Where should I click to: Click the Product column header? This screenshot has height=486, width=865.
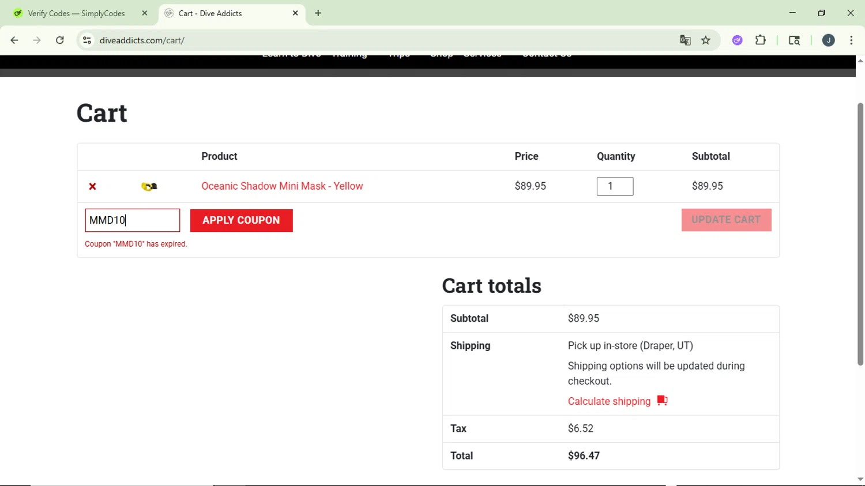219,157
